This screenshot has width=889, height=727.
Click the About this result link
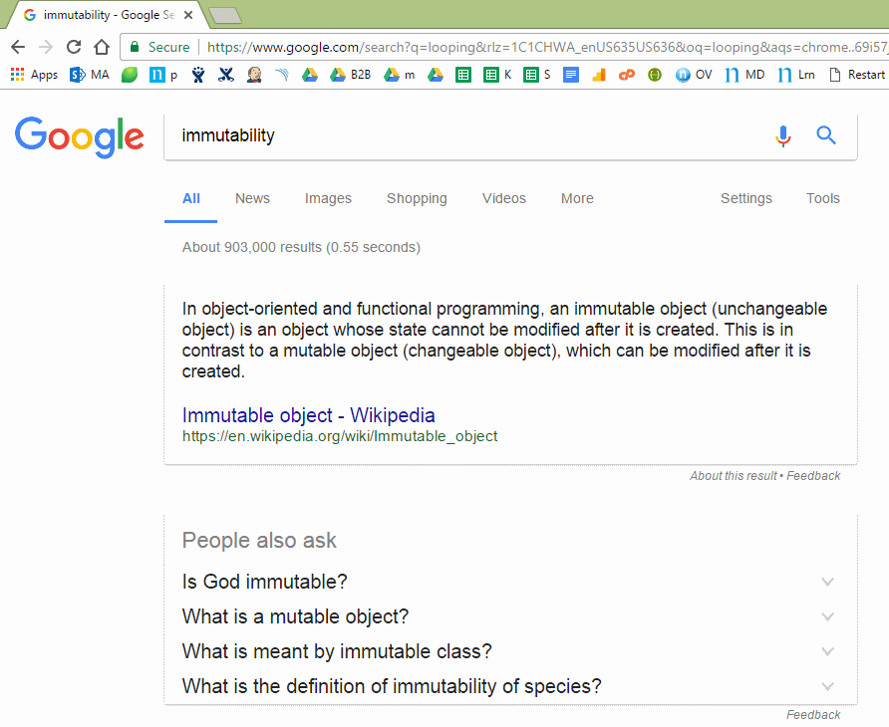(733, 476)
